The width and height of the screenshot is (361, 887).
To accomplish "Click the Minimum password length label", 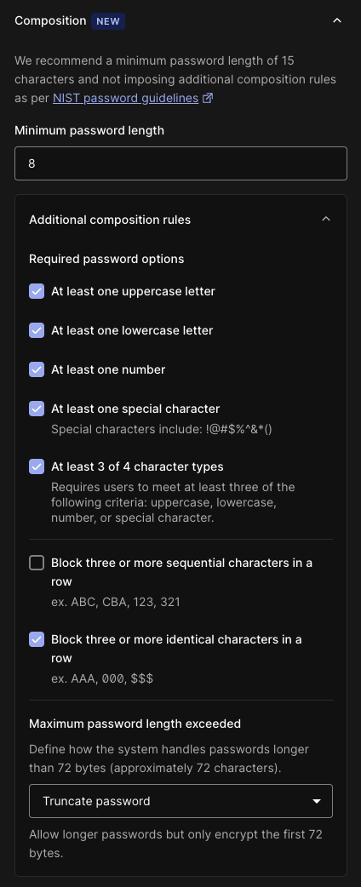I will tap(89, 130).
